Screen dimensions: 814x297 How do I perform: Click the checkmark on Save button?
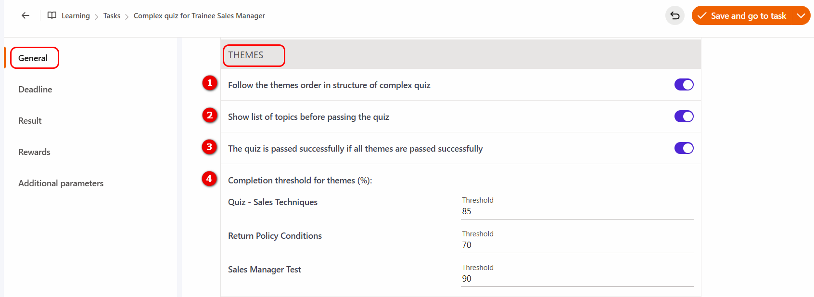pyautogui.click(x=702, y=16)
